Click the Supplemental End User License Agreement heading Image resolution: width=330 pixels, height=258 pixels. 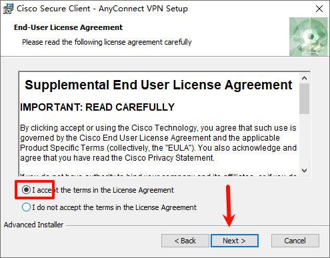pos(158,85)
